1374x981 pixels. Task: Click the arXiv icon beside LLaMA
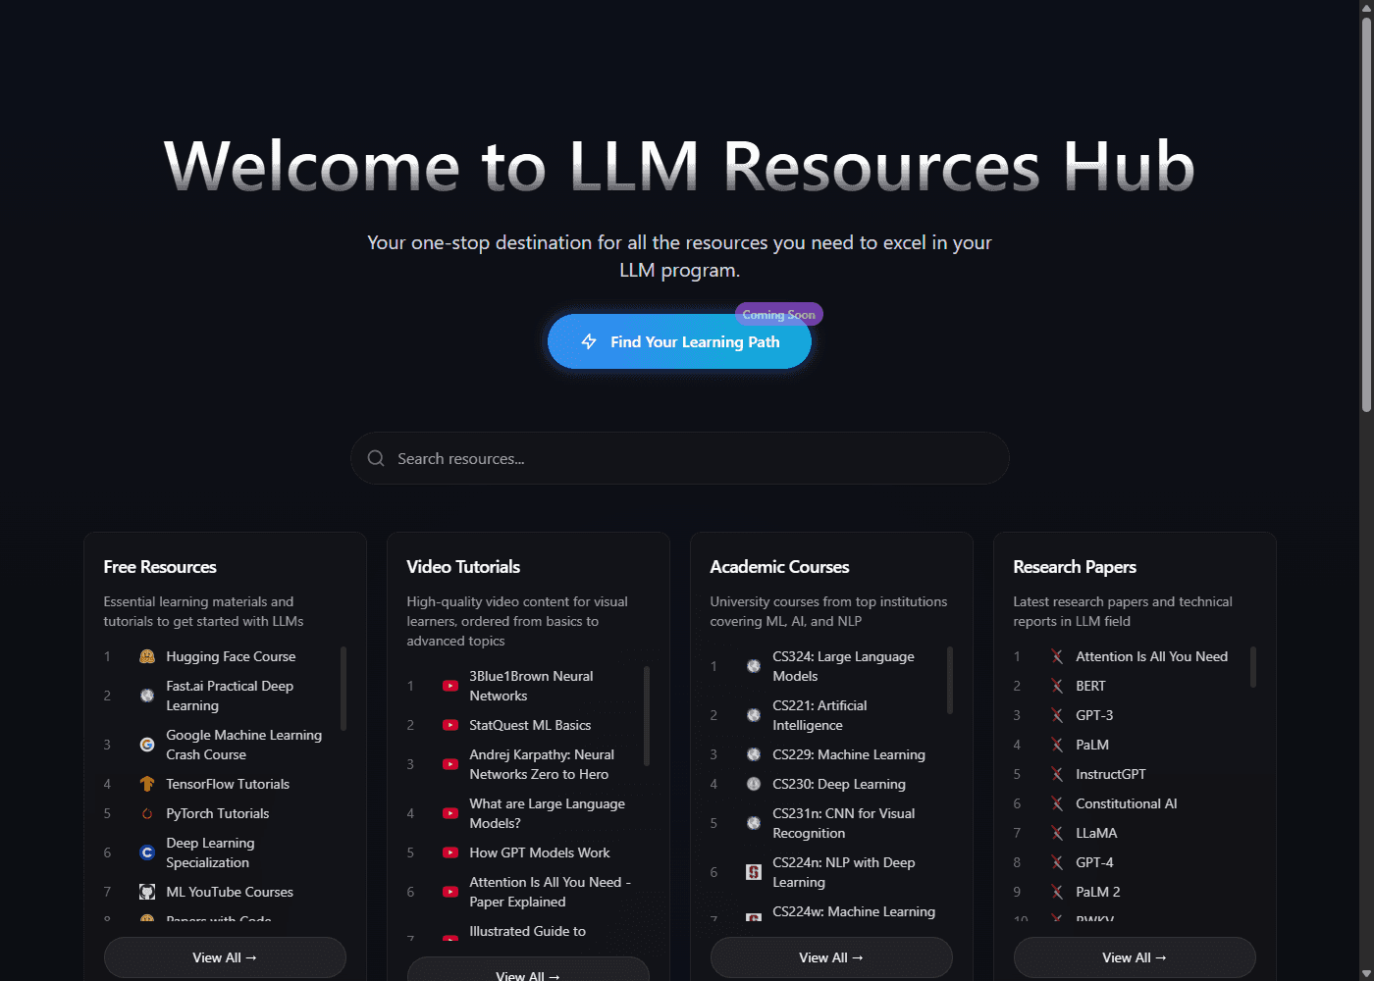(1057, 833)
